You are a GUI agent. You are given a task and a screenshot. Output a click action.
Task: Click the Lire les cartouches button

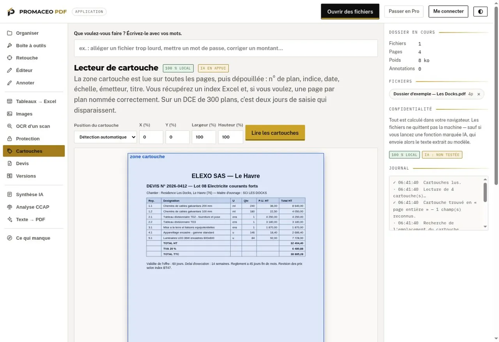[x=275, y=133]
